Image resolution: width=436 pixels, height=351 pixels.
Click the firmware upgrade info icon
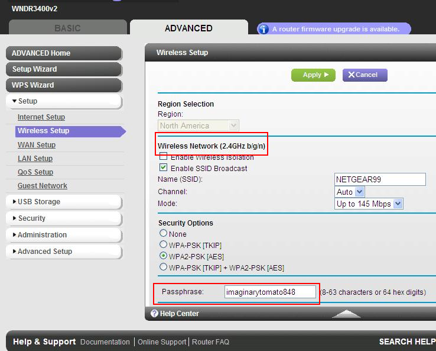[263, 29]
